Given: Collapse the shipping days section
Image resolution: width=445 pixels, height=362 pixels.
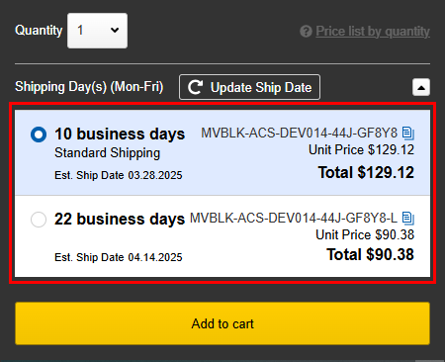Looking at the screenshot, I should pyautogui.click(x=421, y=87).
